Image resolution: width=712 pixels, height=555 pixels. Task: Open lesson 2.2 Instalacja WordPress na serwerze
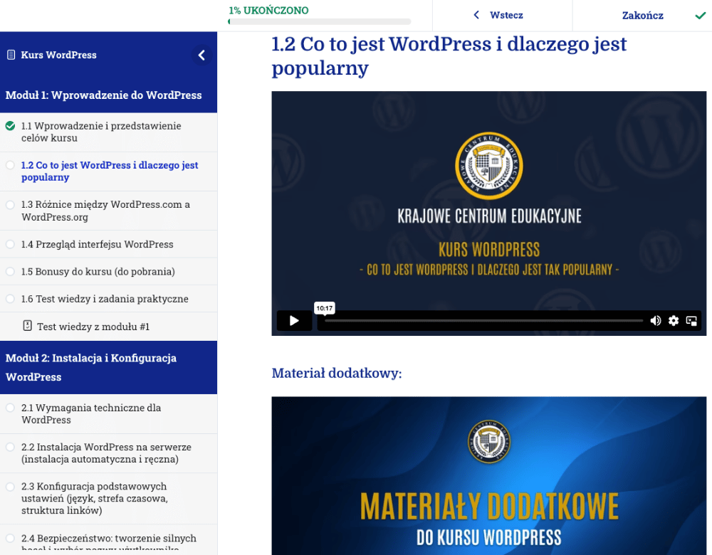point(108,453)
